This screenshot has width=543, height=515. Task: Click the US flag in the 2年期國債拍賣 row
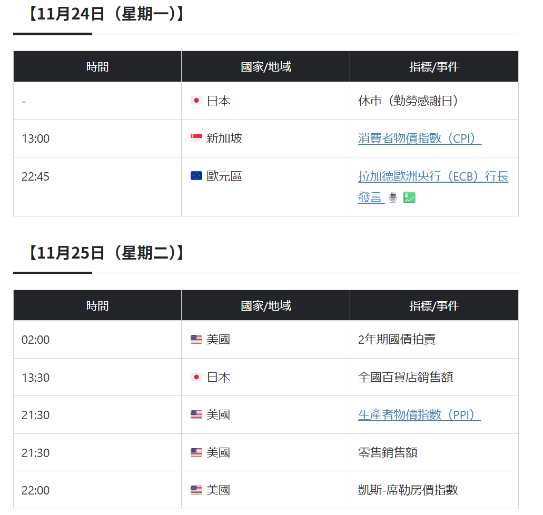(195, 339)
